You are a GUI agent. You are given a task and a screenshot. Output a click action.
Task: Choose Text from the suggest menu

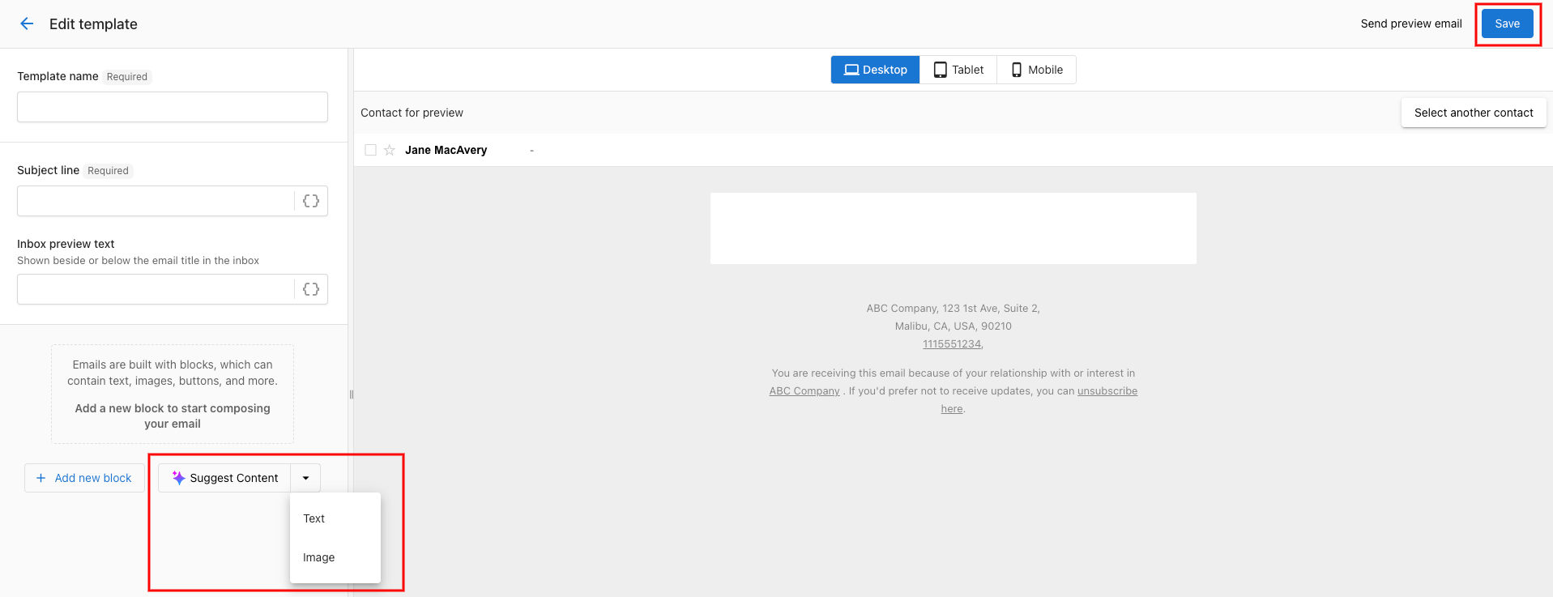[314, 518]
